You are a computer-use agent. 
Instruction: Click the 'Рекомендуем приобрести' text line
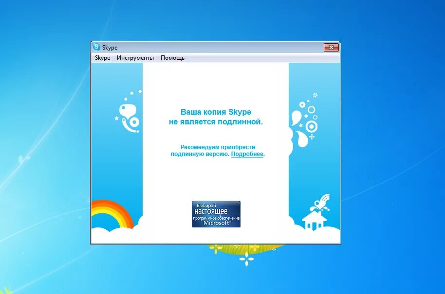(x=218, y=147)
